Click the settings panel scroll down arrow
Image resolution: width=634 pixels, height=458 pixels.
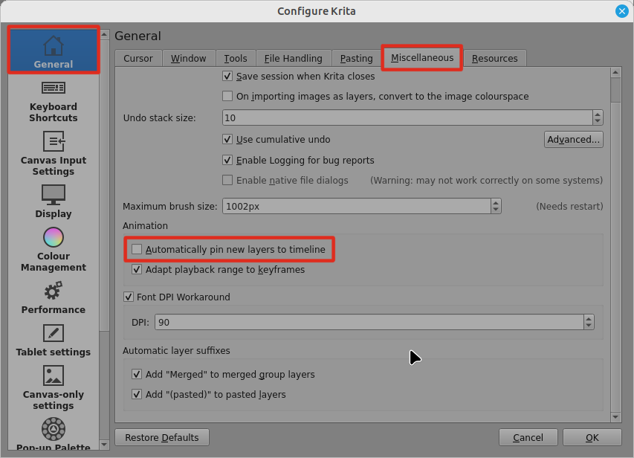tap(615, 416)
